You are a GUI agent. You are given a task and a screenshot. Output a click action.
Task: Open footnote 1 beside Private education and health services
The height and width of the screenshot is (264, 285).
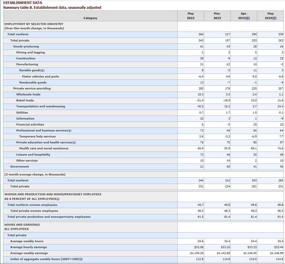coord(74,143)
